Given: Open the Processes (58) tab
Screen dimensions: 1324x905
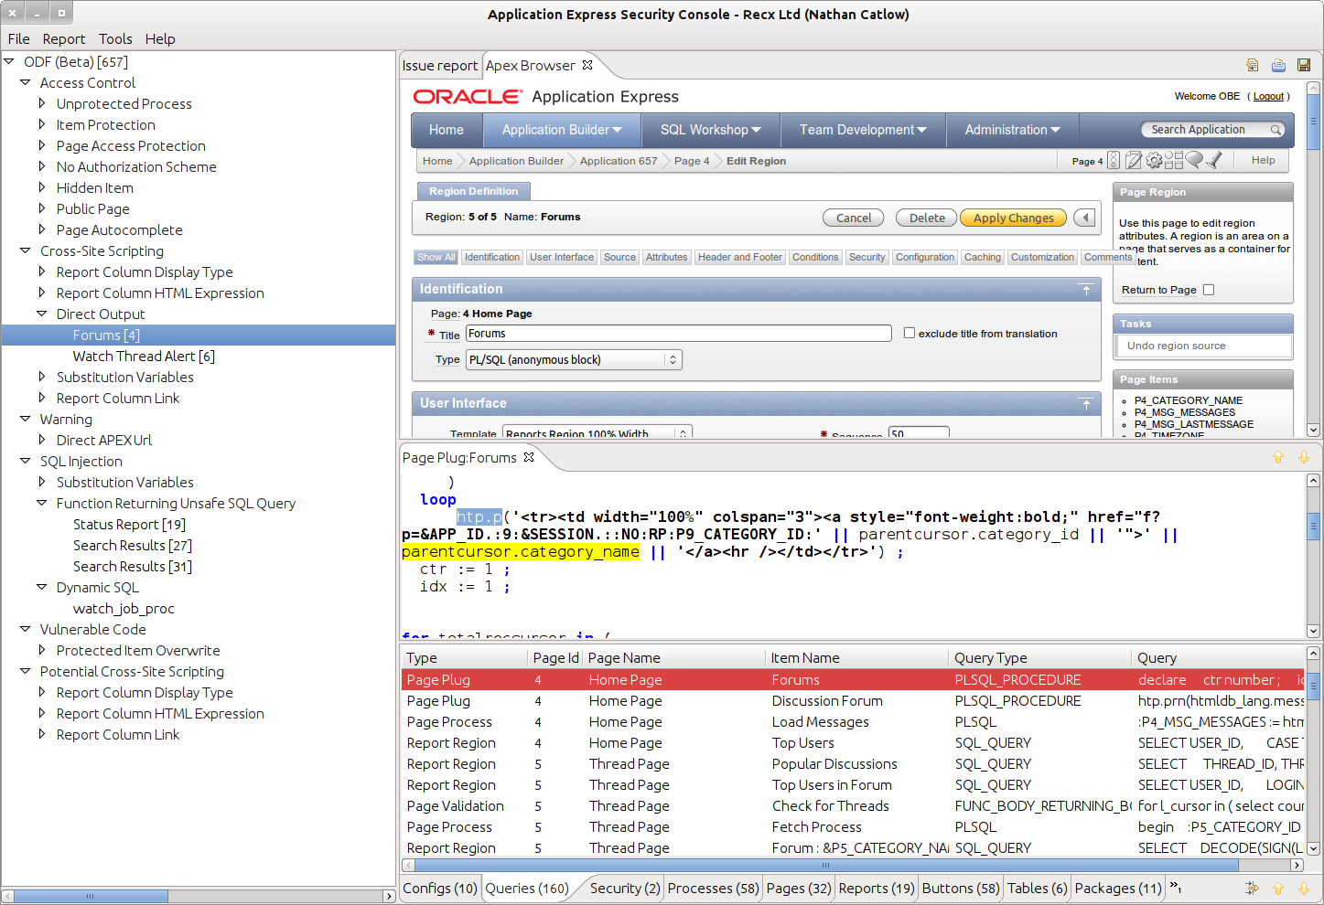Looking at the screenshot, I should pos(714,888).
